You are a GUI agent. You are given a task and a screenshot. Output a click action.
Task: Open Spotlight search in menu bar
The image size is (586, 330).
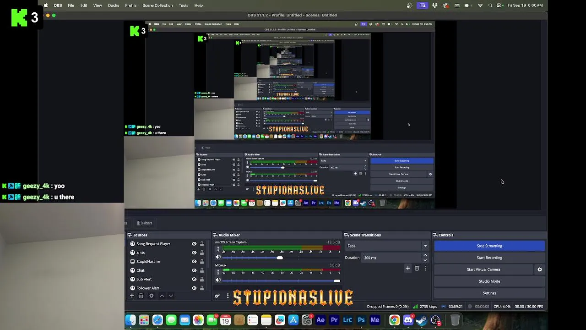tap(490, 5)
